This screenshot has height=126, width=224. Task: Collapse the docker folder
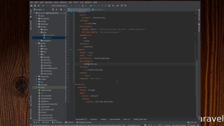coord(36,27)
